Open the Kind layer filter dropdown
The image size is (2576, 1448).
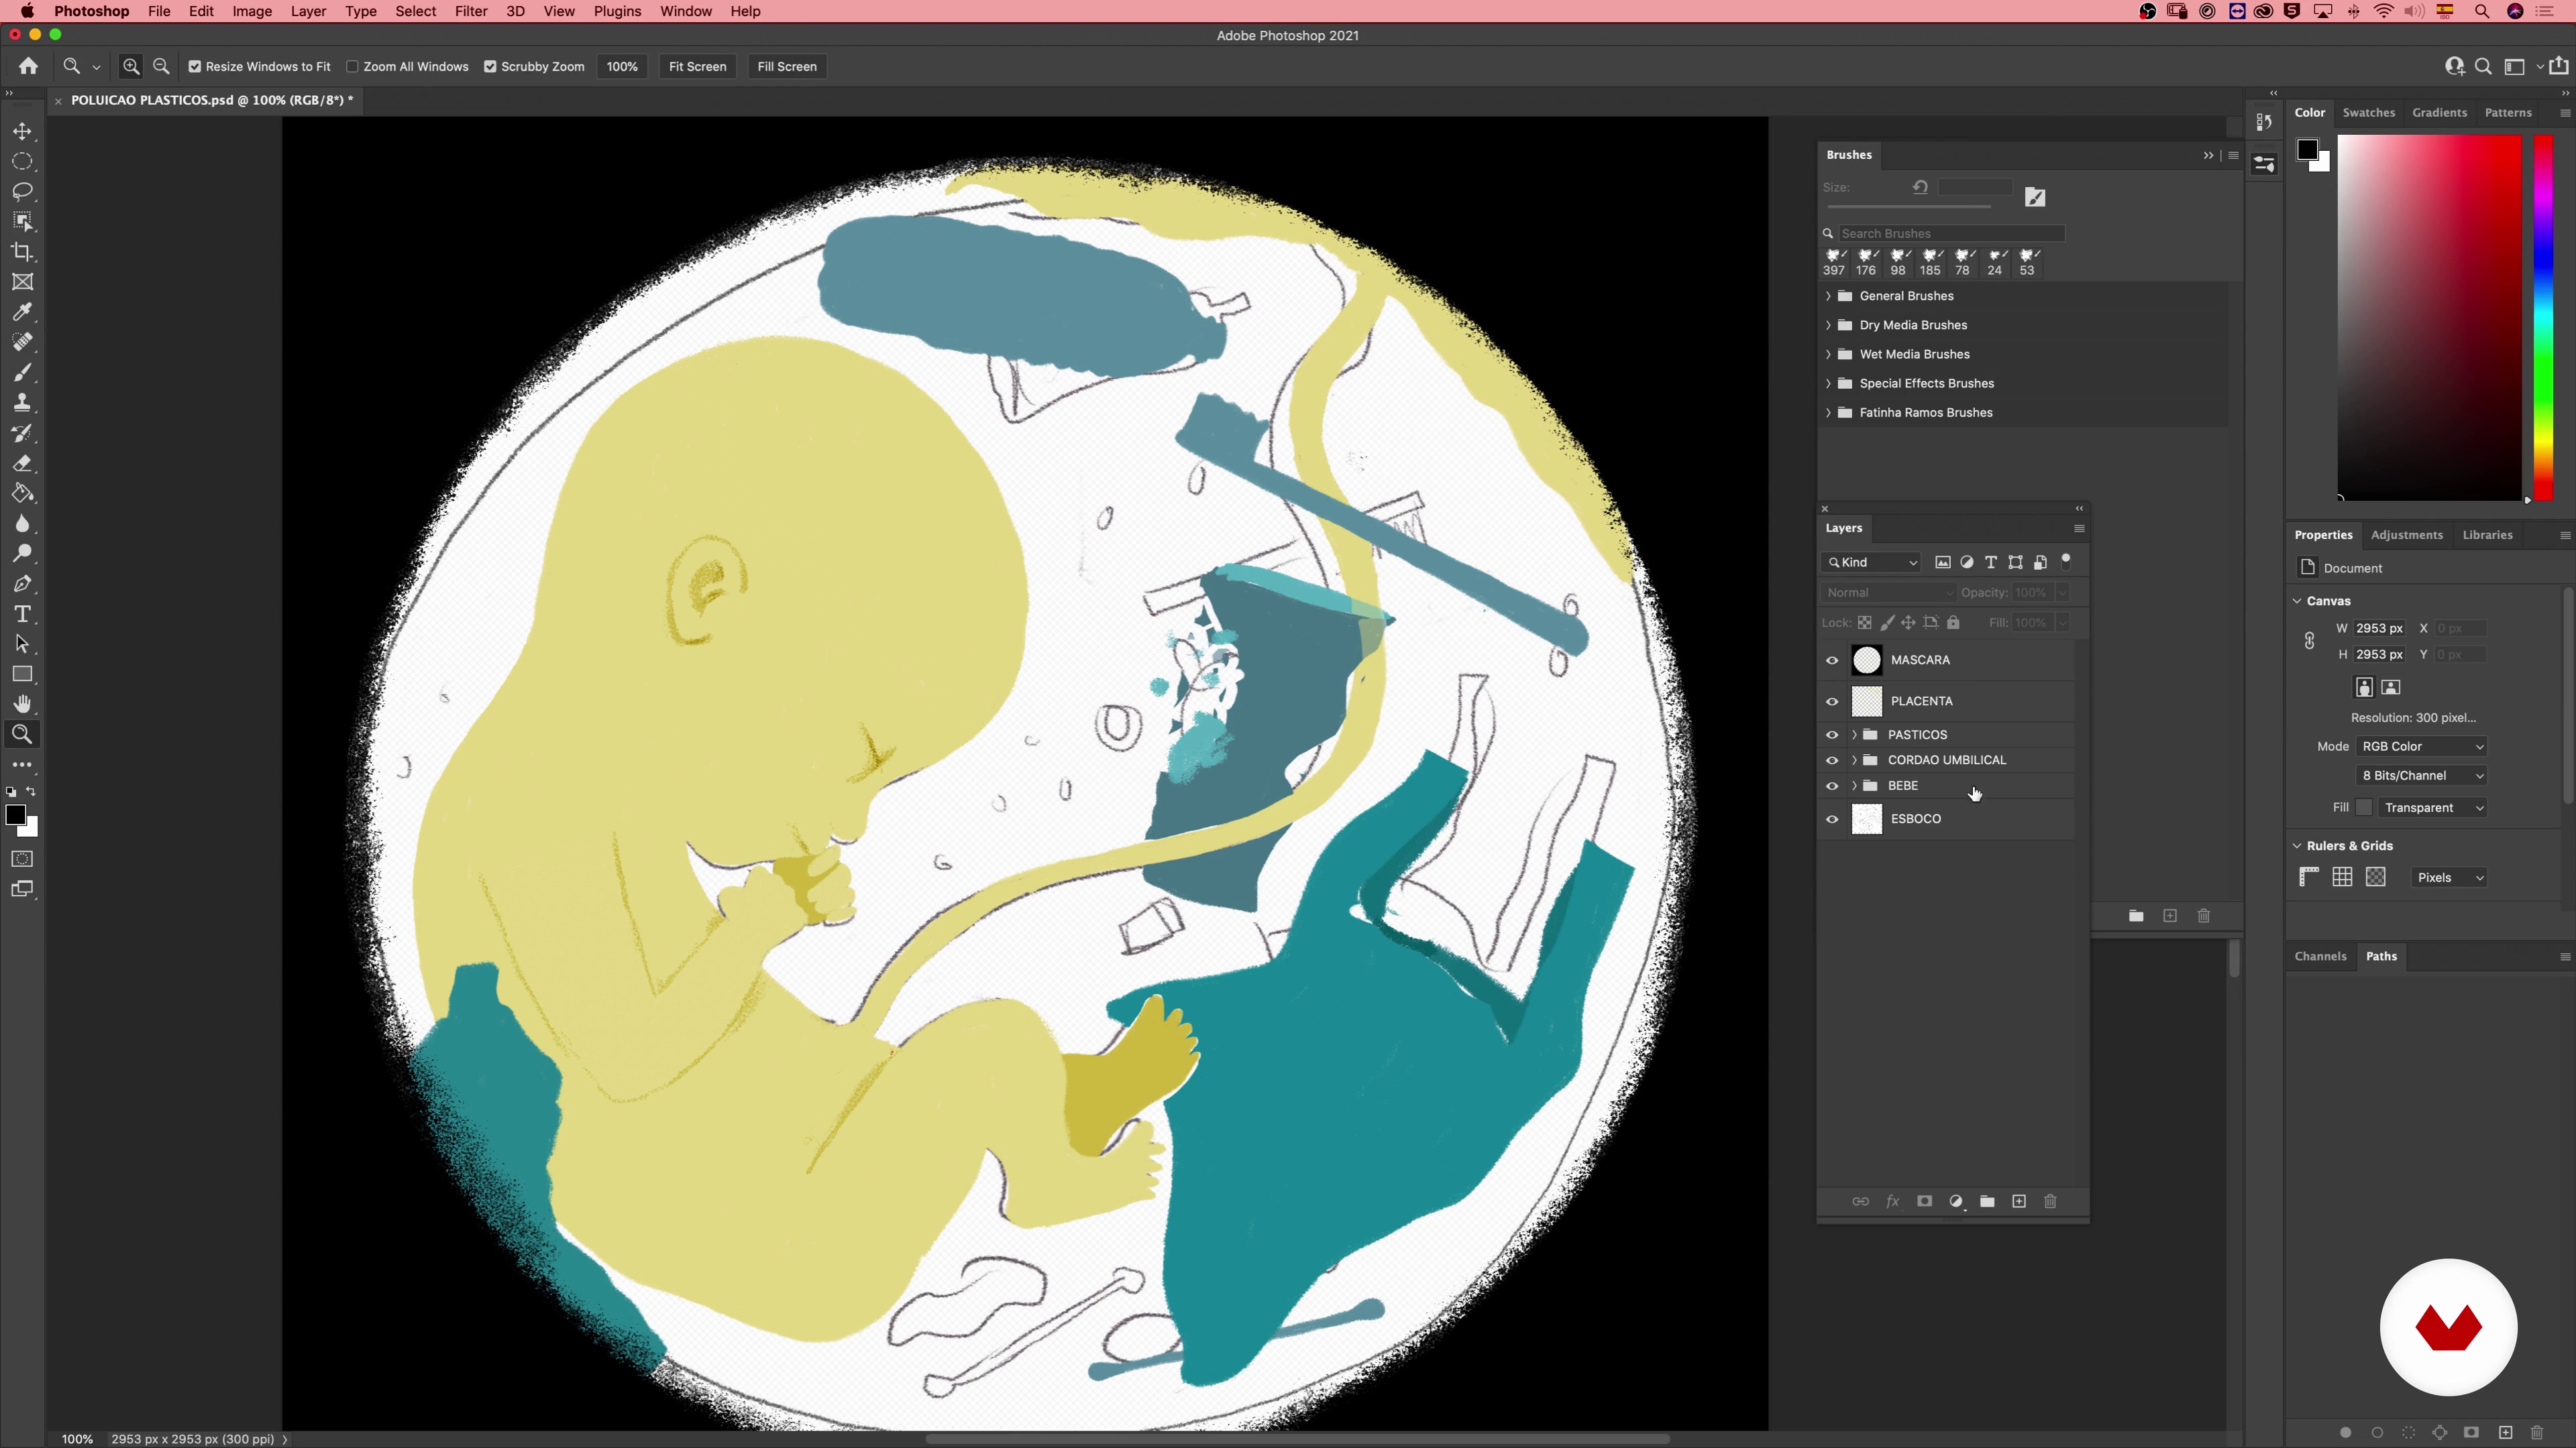[1872, 562]
